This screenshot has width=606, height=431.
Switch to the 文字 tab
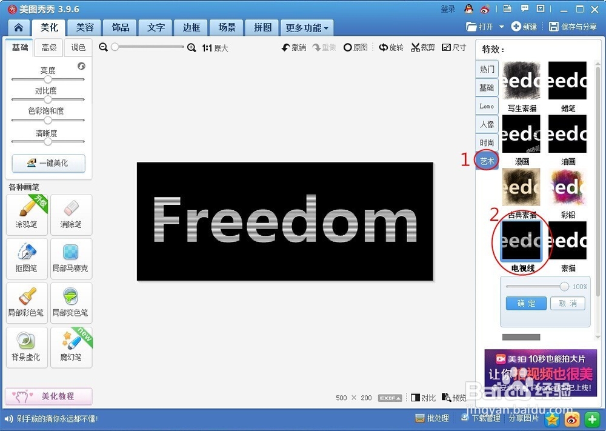tap(156, 27)
